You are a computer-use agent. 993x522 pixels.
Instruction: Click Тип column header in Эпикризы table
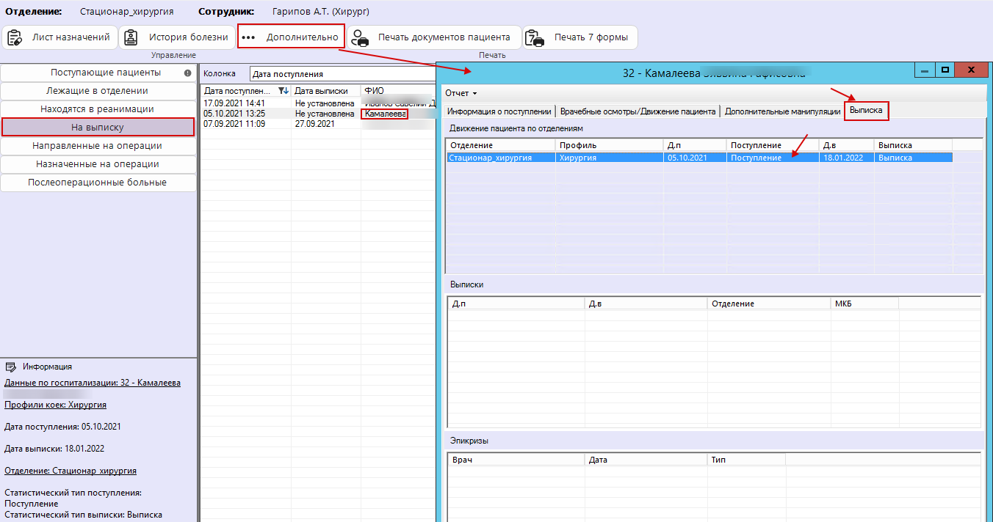[747, 460]
